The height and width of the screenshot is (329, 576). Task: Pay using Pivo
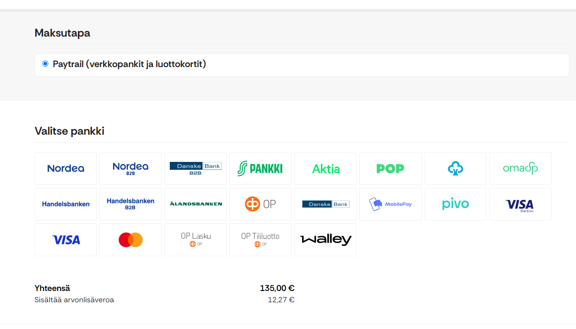(x=455, y=204)
